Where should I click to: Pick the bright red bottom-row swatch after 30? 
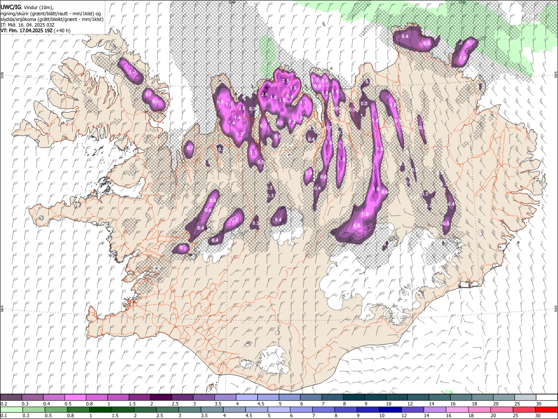pos(547,409)
